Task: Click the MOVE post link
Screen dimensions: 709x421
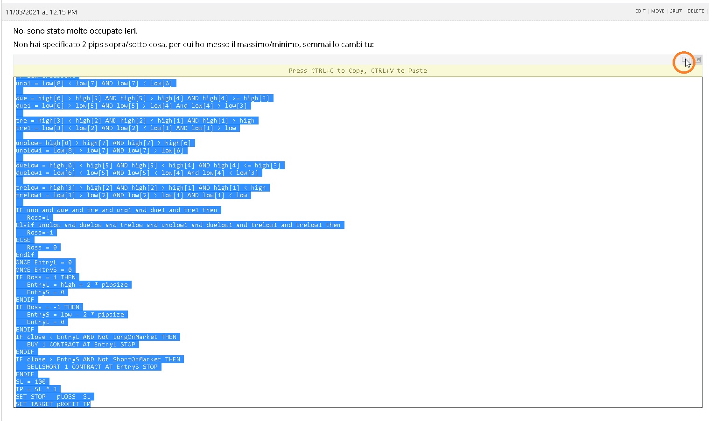Action: (x=658, y=11)
